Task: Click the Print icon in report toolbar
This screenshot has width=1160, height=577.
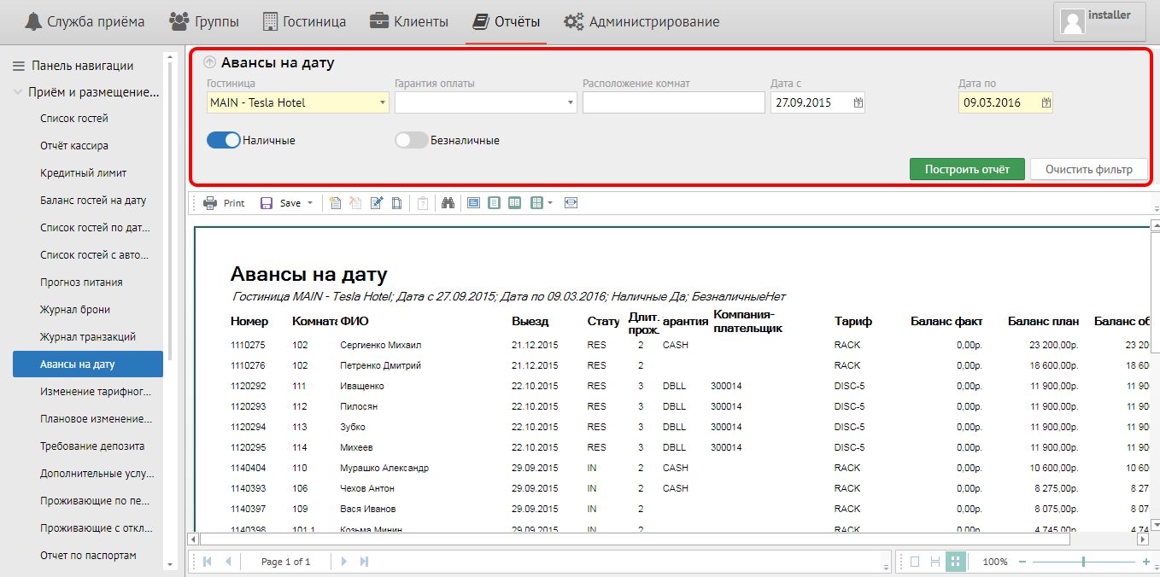Action: (210, 203)
